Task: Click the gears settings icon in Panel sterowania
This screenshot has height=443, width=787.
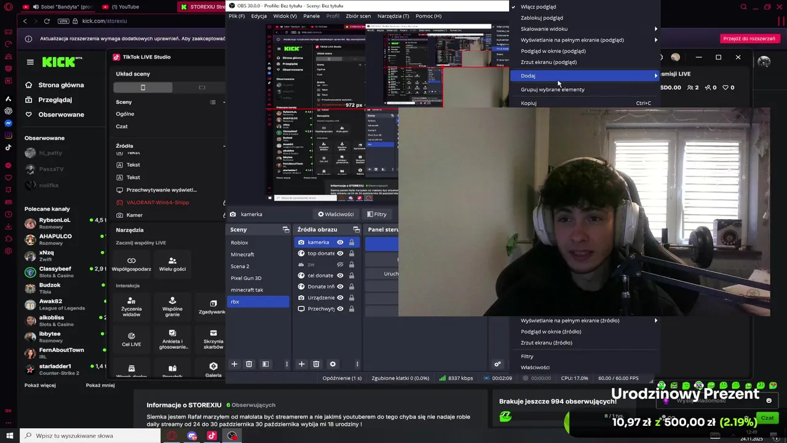Action: pos(497,364)
